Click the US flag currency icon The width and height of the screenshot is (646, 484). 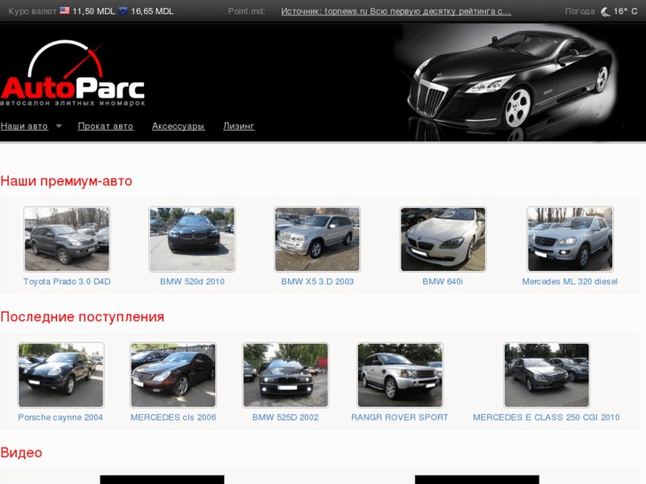[65, 11]
